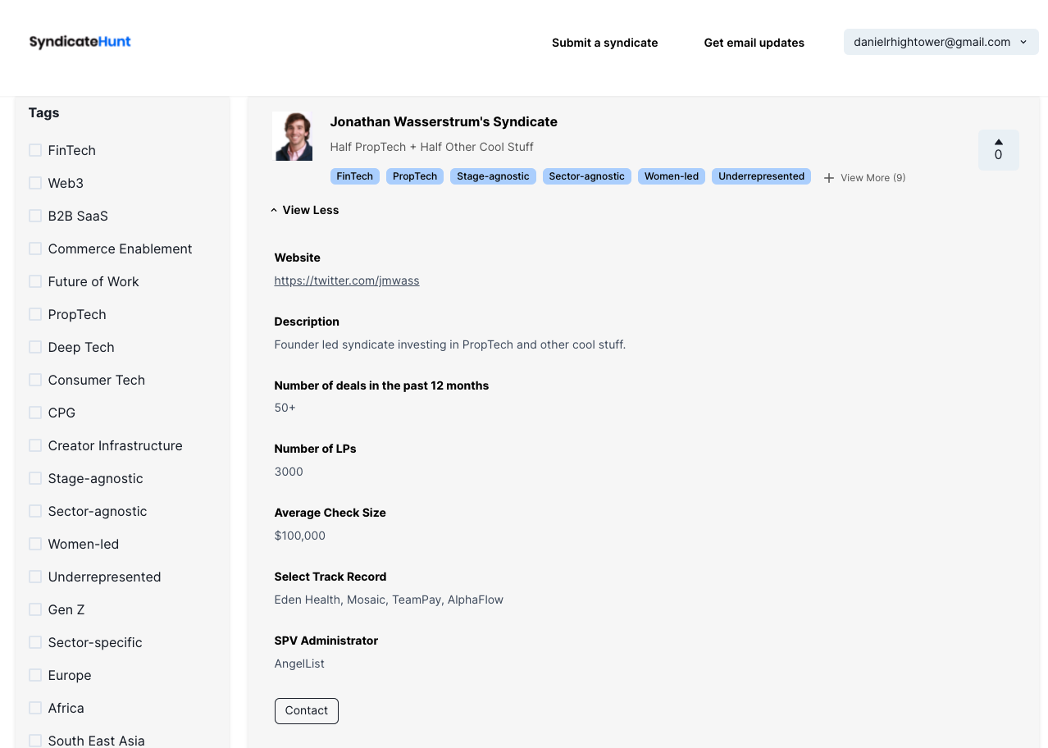Click the Tags sidebar heading
Image resolution: width=1048 pixels, height=748 pixels.
[x=43, y=112]
